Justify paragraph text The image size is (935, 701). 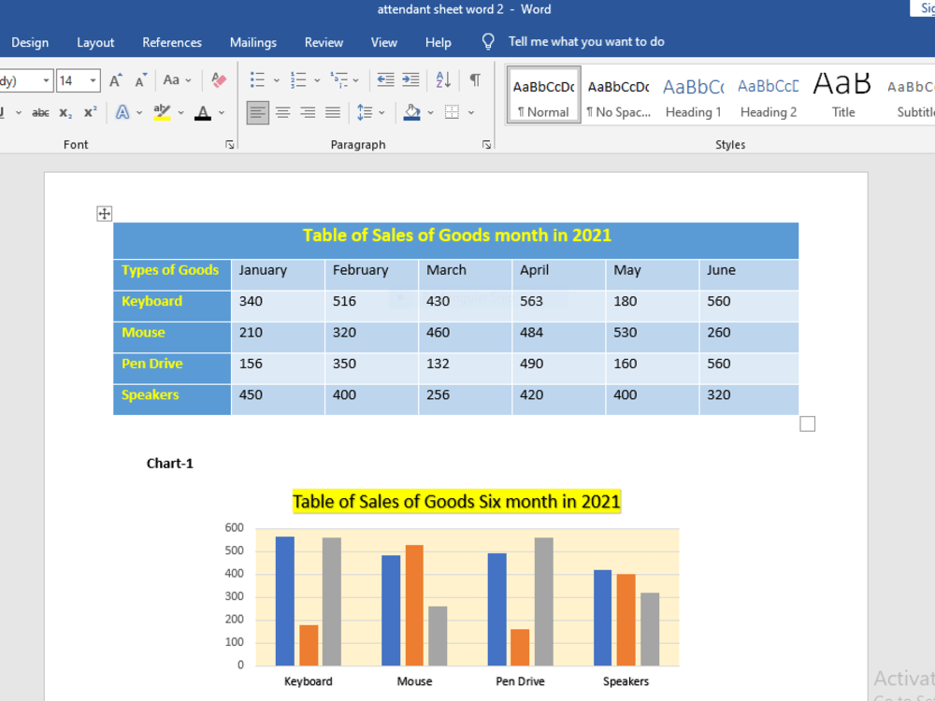pyautogui.click(x=333, y=113)
